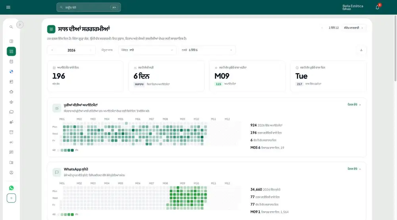Click the 'M09' busiest month card
This screenshot has width=397, height=220.
[x=247, y=76]
